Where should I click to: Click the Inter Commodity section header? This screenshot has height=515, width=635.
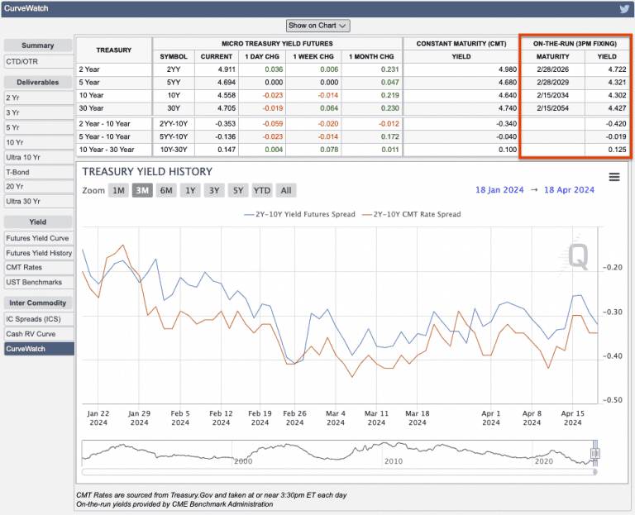point(38,303)
